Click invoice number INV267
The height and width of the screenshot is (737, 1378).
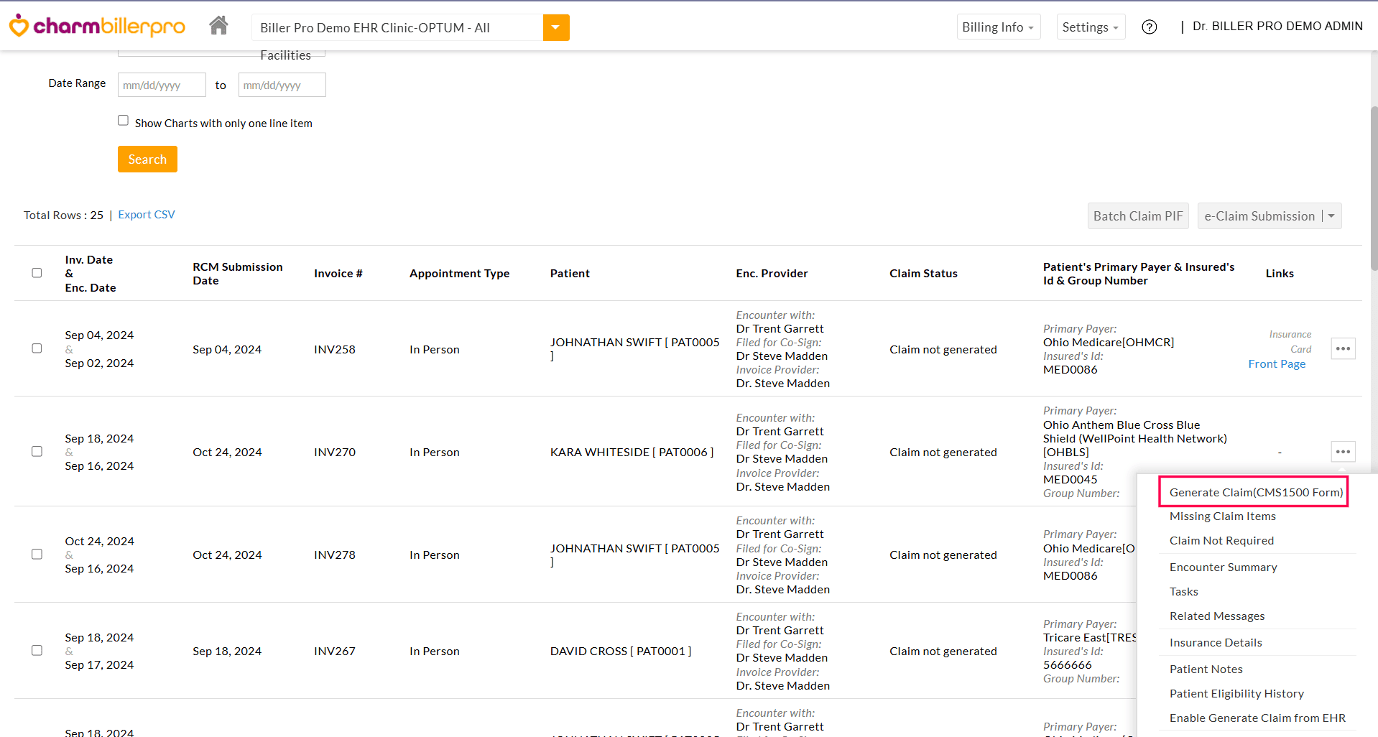tap(334, 652)
